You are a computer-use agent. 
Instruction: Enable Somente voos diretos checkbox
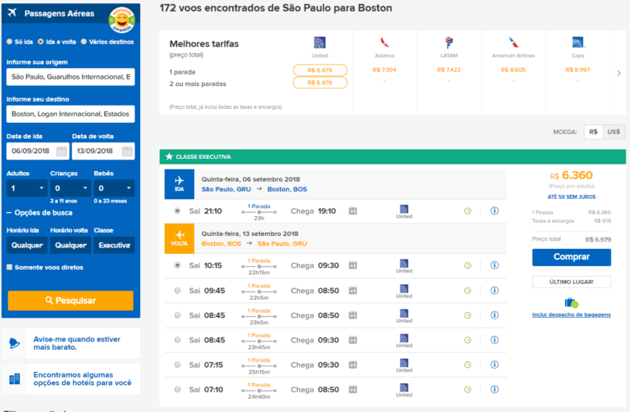tap(9, 267)
